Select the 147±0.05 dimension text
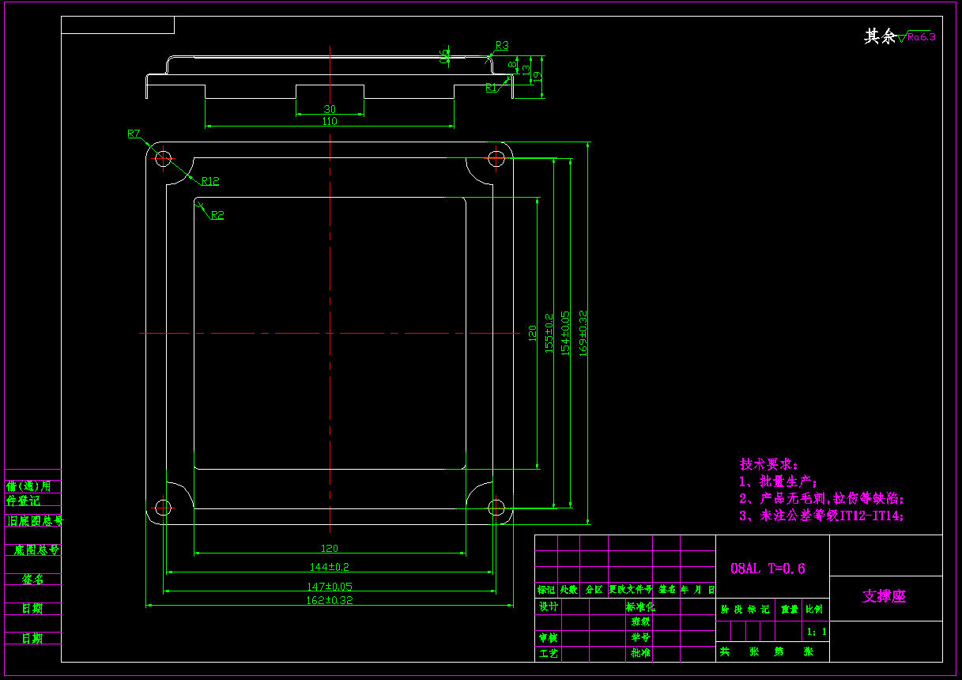The height and width of the screenshot is (680, 962). click(330, 586)
